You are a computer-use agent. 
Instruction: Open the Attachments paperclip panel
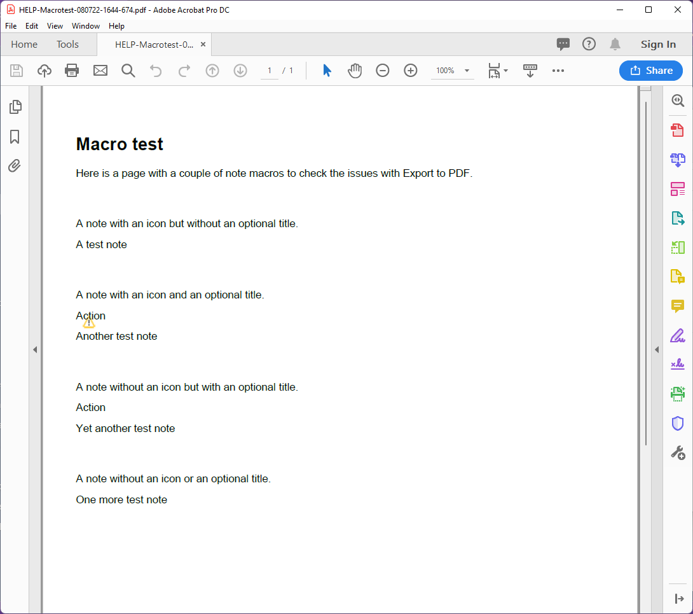[15, 166]
